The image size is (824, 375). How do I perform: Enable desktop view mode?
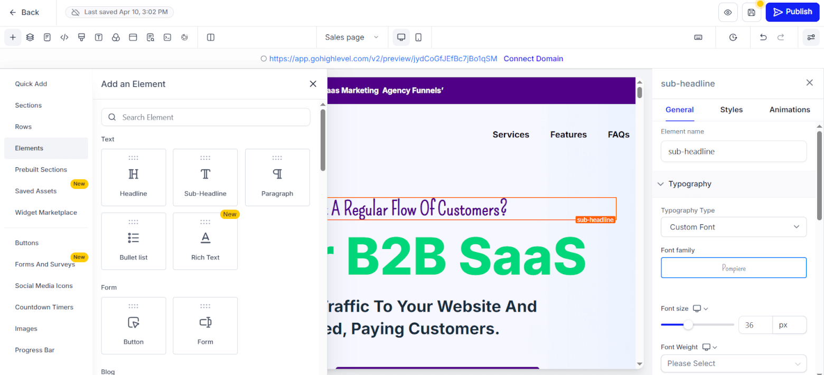[401, 37]
